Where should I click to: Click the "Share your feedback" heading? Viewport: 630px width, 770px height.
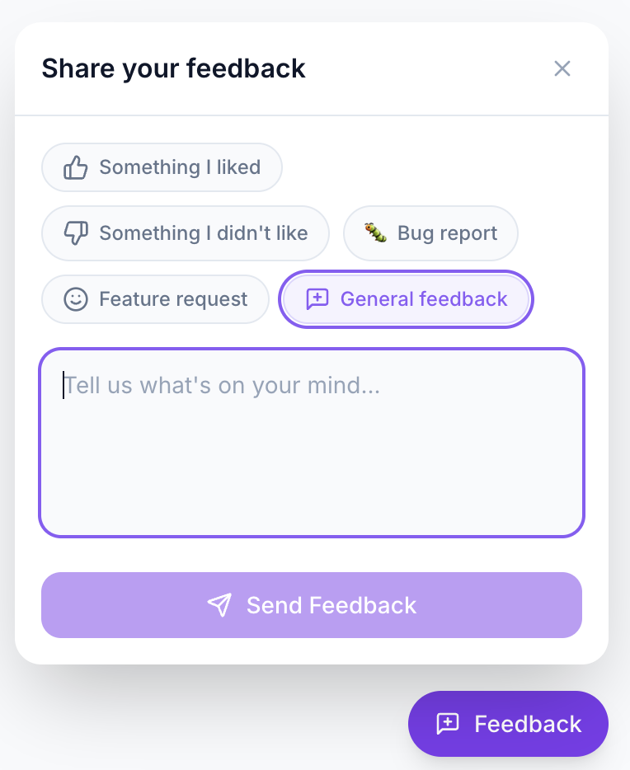173,68
